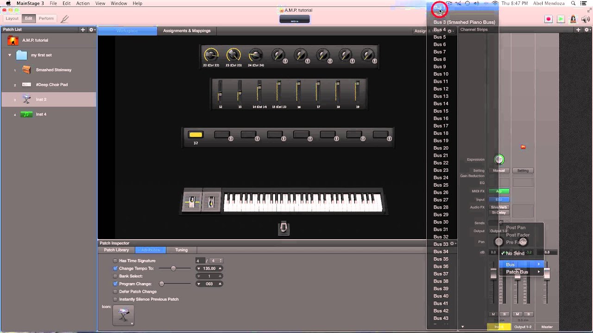Click the Bank Select value field
Screen dimensions: 593x333
tap(209, 276)
